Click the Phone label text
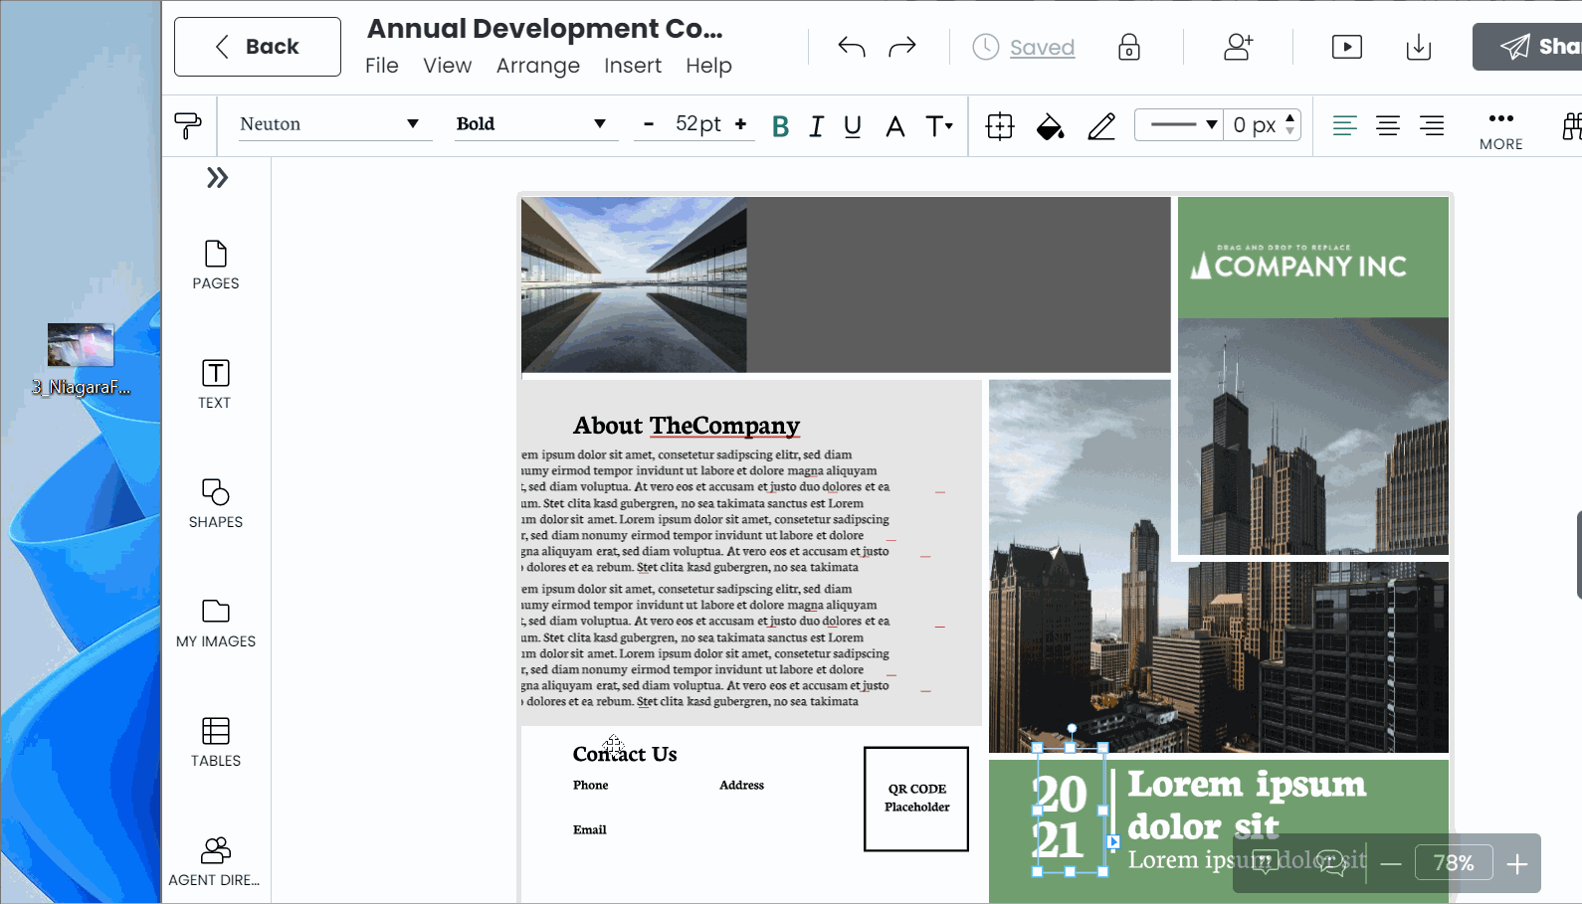Image resolution: width=1582 pixels, height=904 pixels. [590, 785]
